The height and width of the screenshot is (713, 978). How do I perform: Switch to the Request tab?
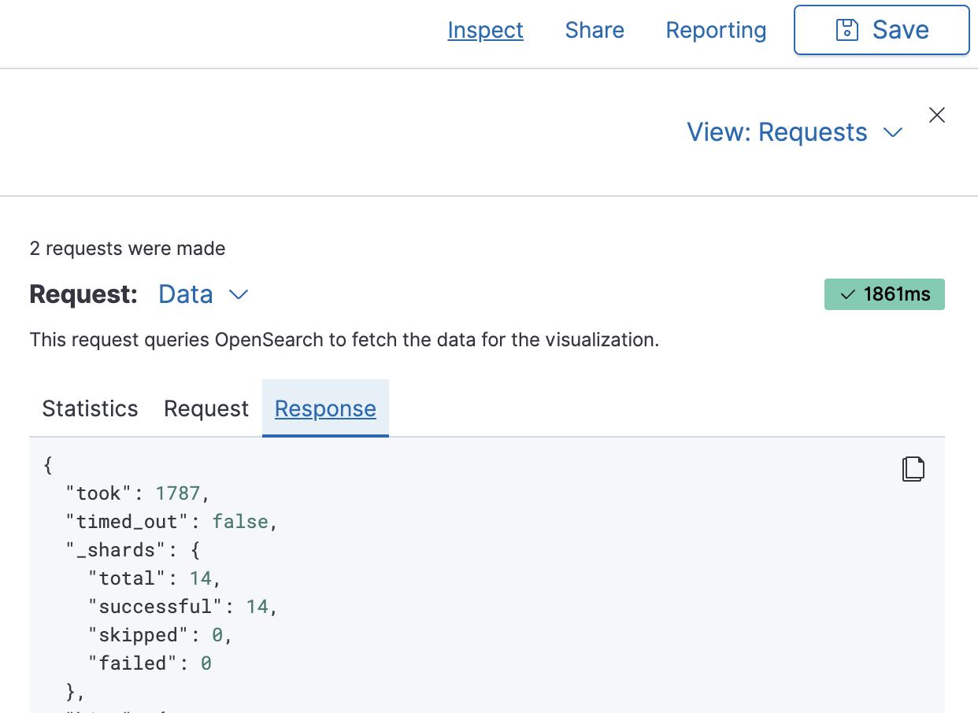pos(206,408)
